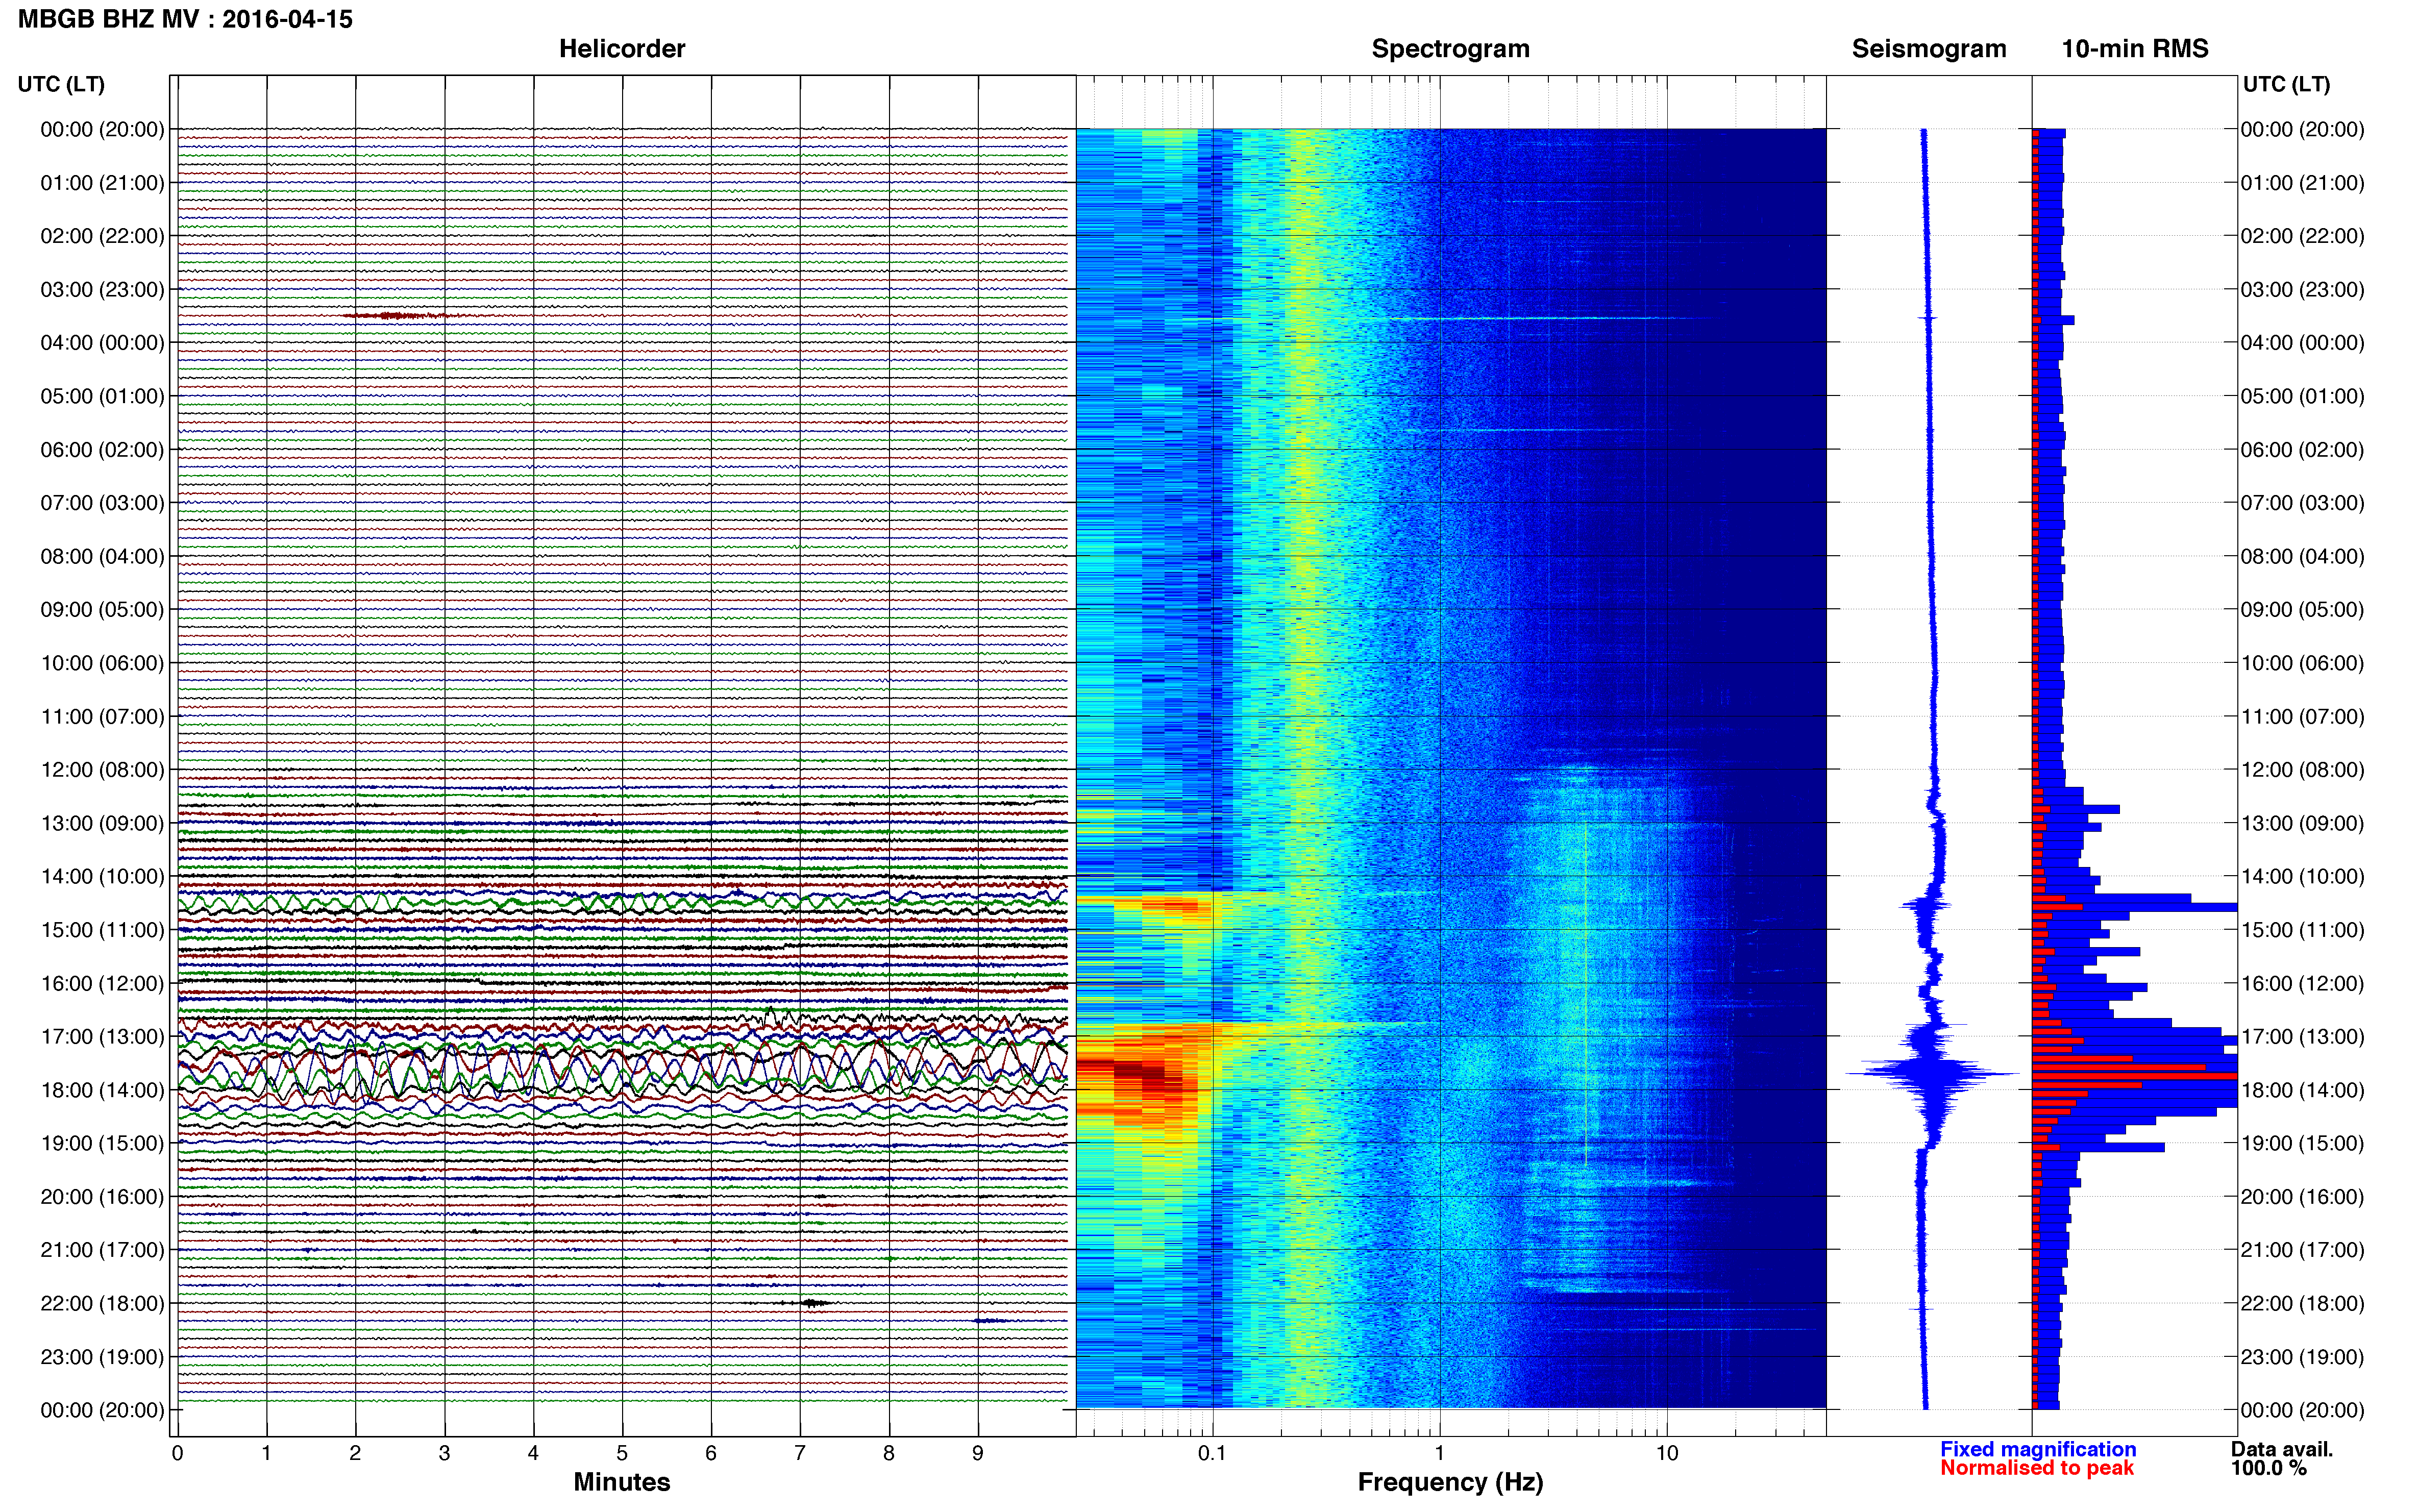The height and width of the screenshot is (1512, 2419).
Task: Click the 'Data avail.' label
Action: click(2282, 1449)
